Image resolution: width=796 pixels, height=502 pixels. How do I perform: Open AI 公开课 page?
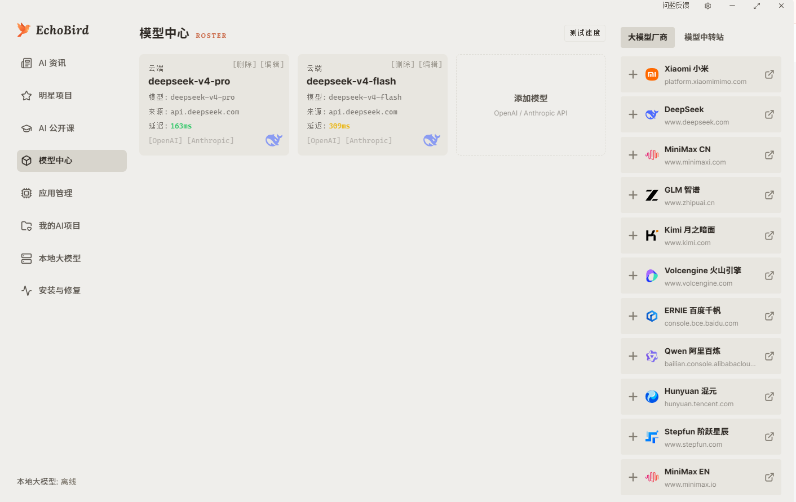click(72, 128)
